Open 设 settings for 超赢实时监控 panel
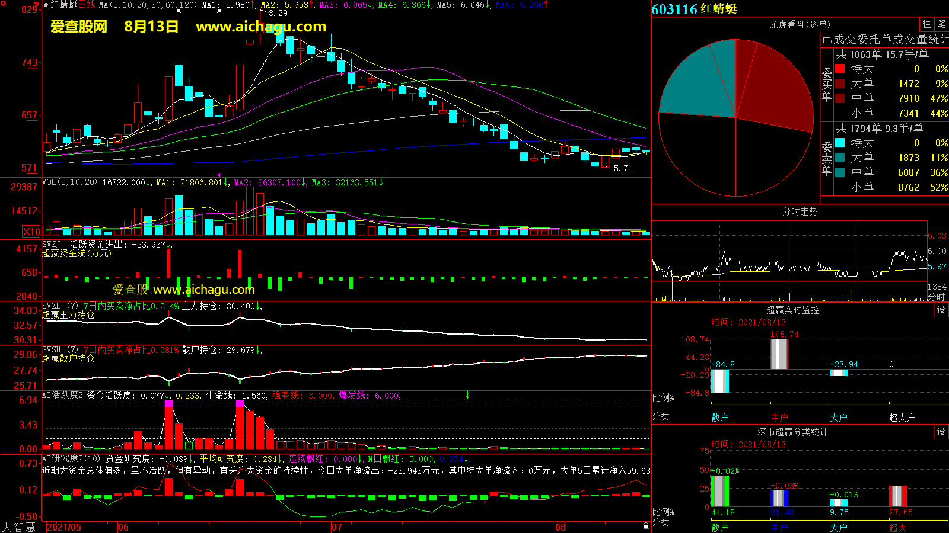The image size is (949, 533). (941, 310)
